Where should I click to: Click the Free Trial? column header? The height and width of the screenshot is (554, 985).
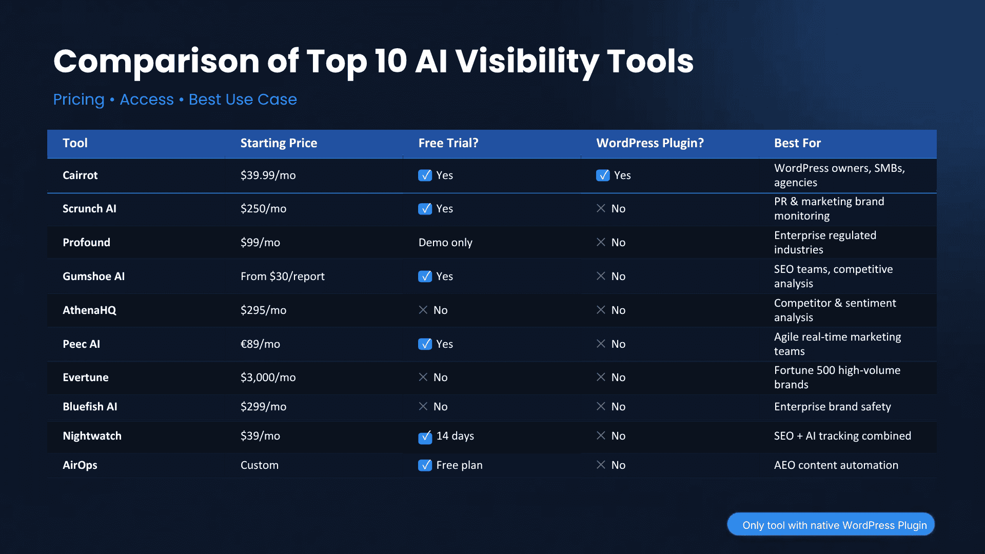[x=448, y=143]
